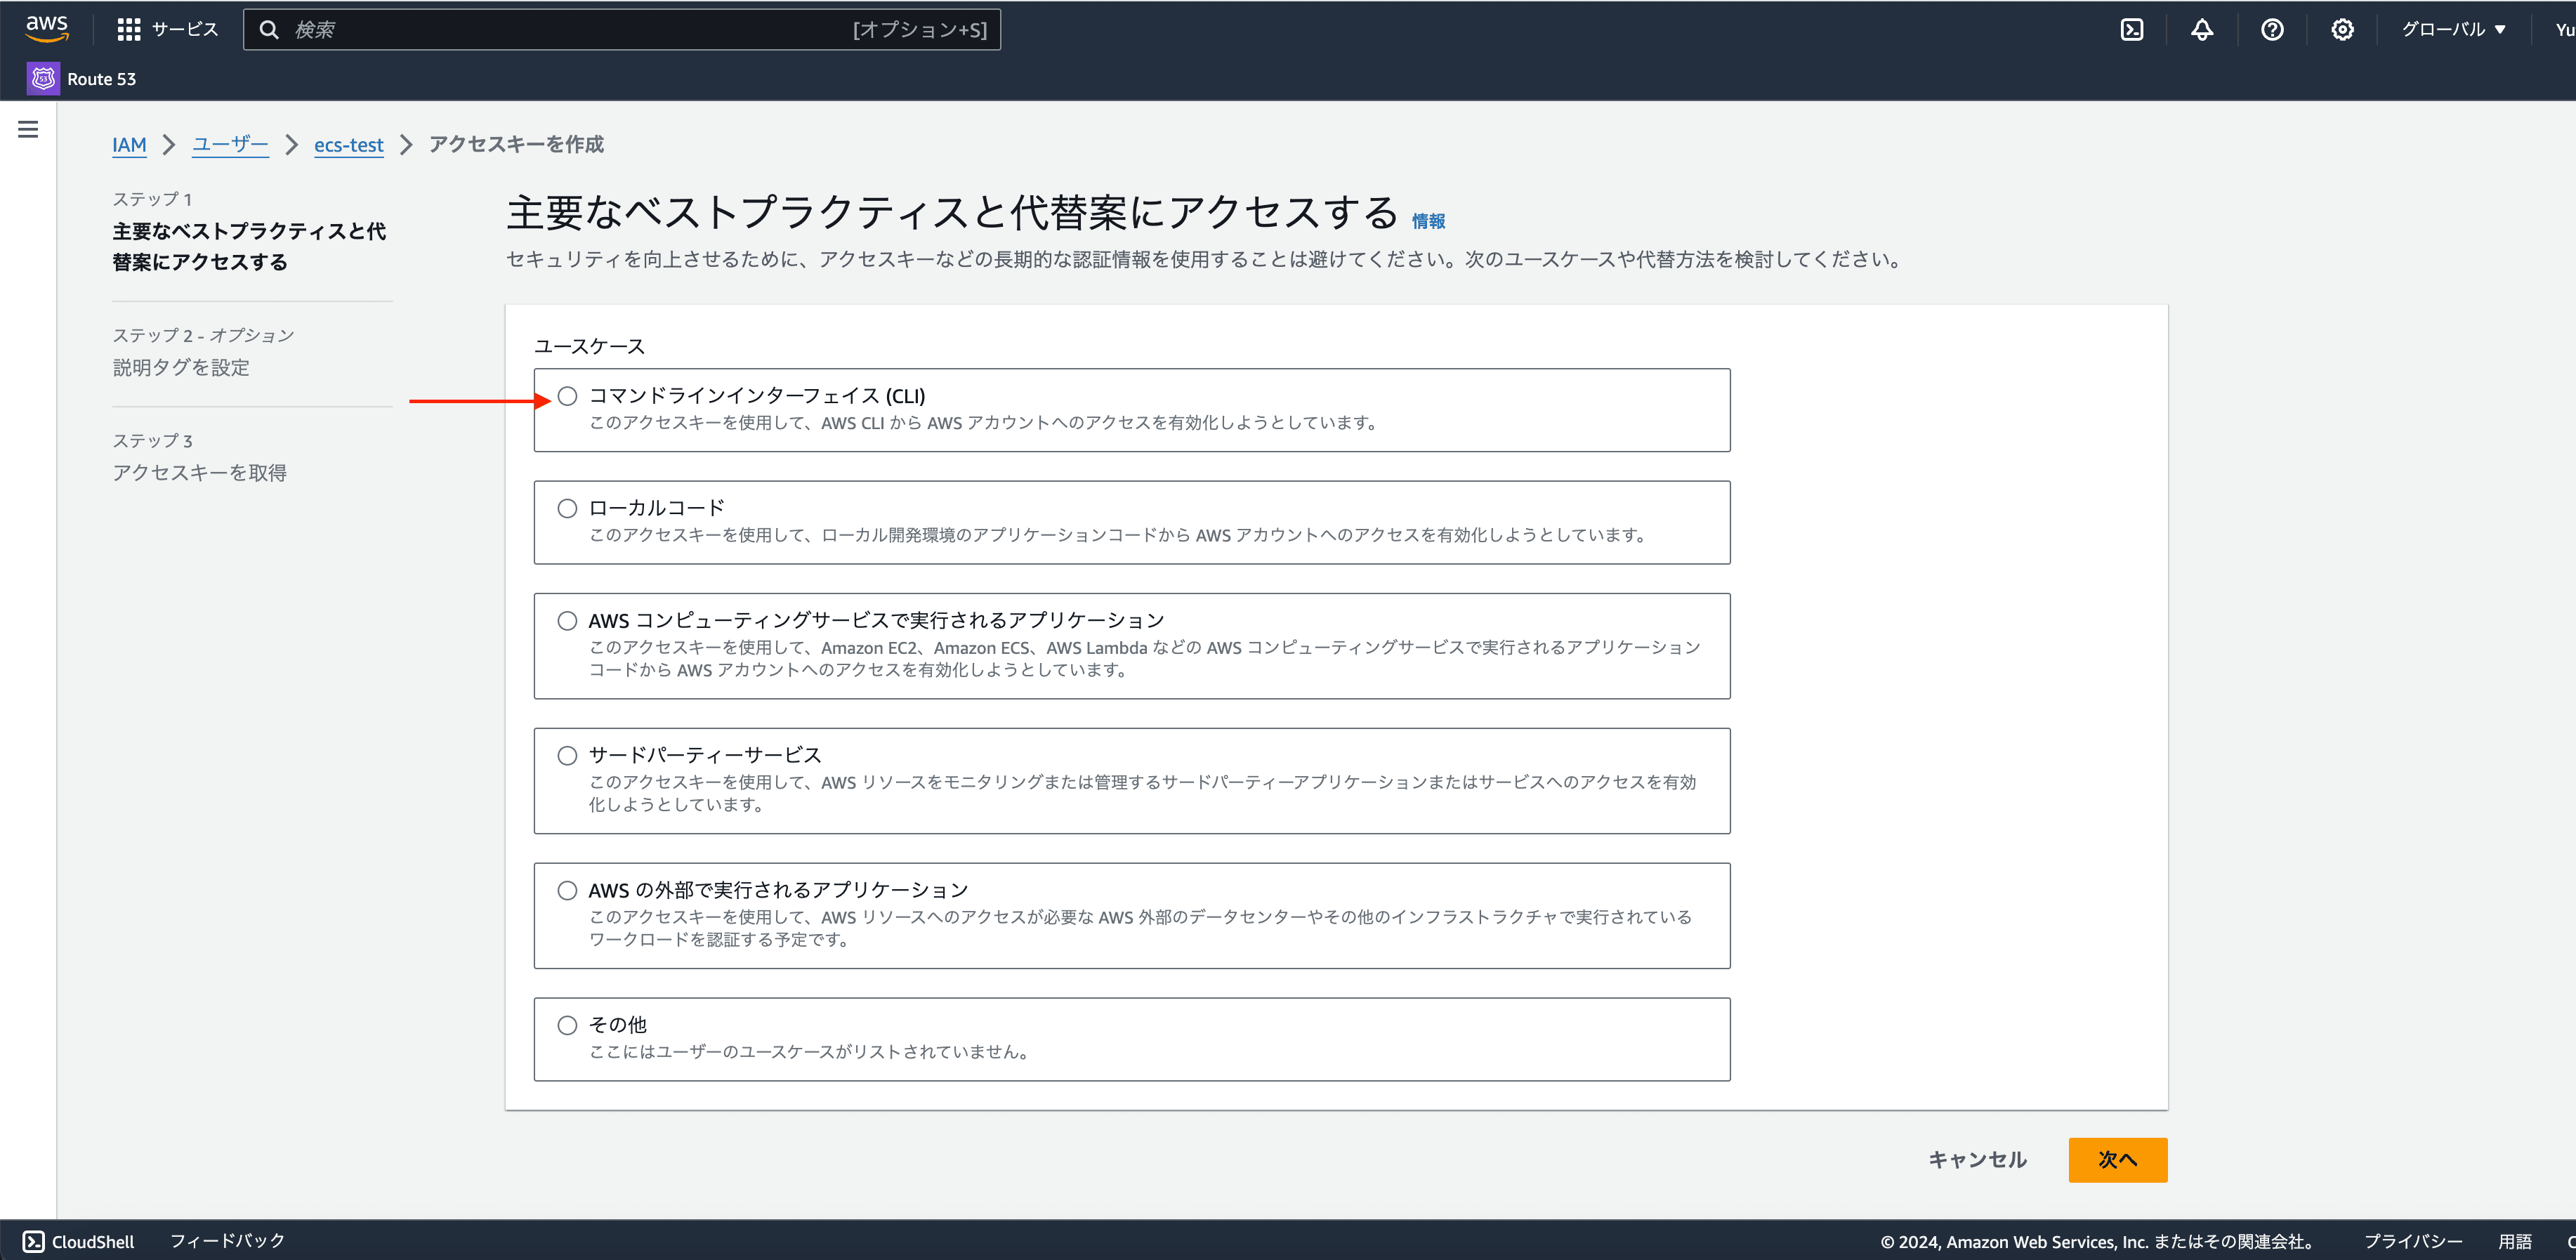Viewport: 2576px width, 1260px height.
Task: Select the サードパーティーサービス radio button
Action: pyautogui.click(x=567, y=756)
